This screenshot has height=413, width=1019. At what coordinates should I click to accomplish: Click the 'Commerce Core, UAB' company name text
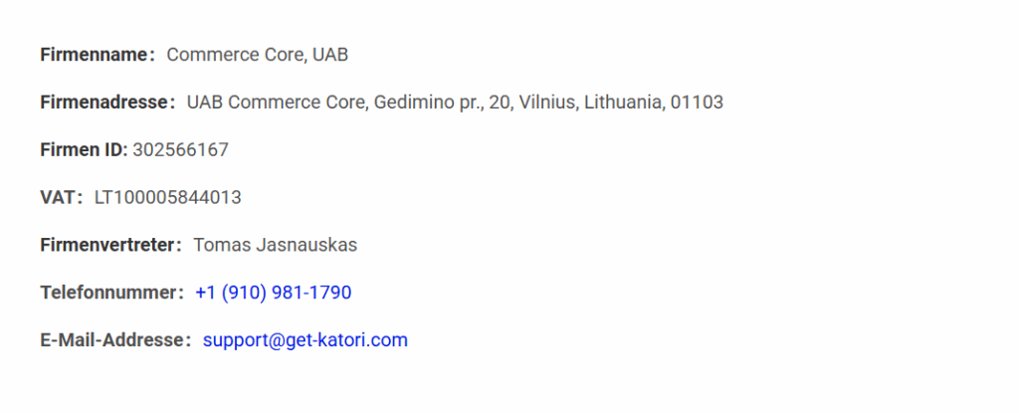click(257, 55)
